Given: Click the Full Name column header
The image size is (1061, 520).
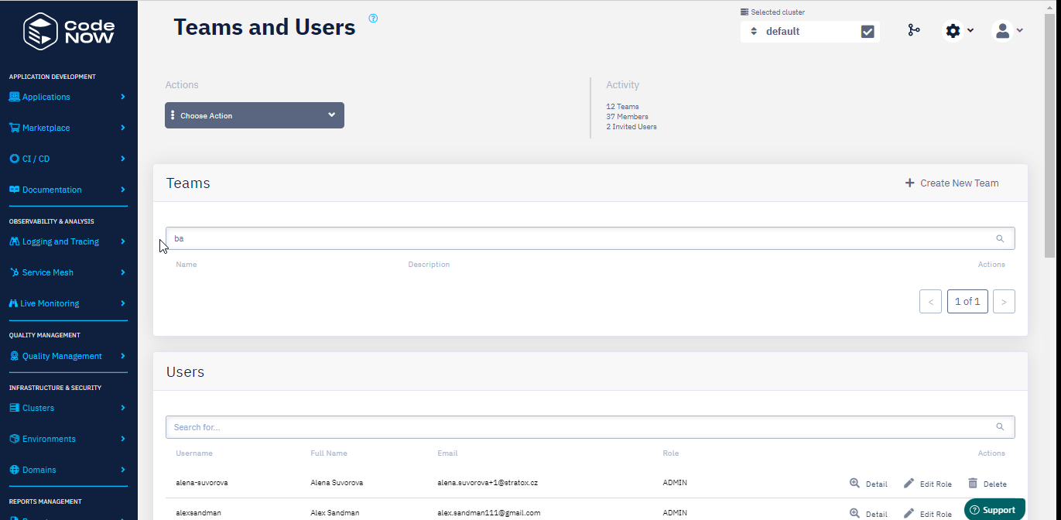Looking at the screenshot, I should (x=329, y=453).
